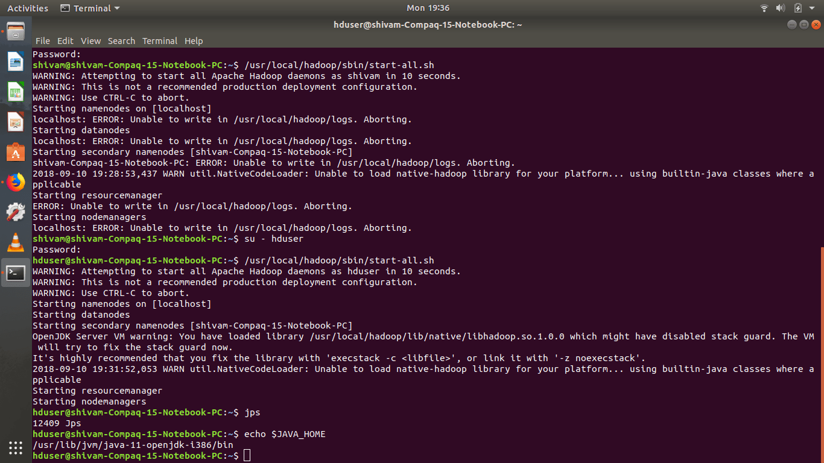
Task: Launch LibreOffice Writer from the dock
Action: click(x=16, y=61)
